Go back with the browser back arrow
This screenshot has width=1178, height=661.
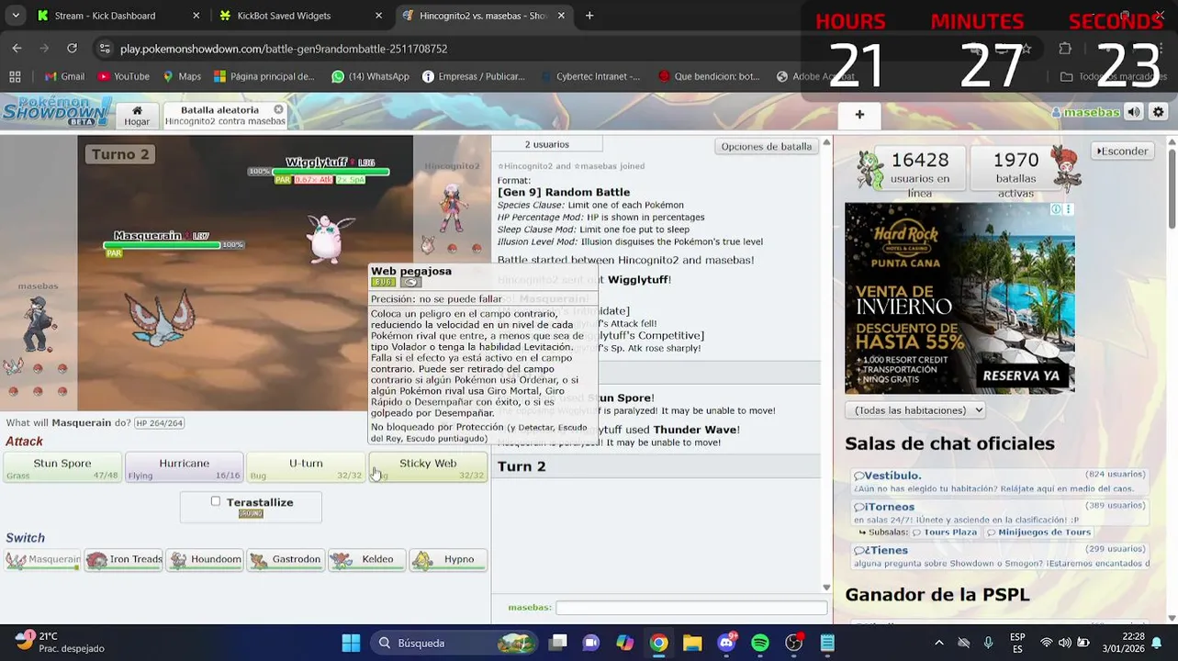coord(17,49)
